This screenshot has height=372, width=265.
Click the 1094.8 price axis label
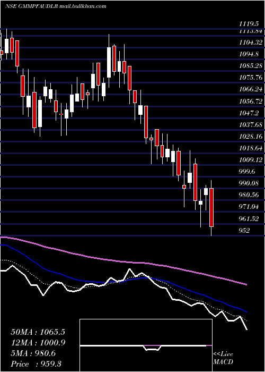click(x=249, y=54)
